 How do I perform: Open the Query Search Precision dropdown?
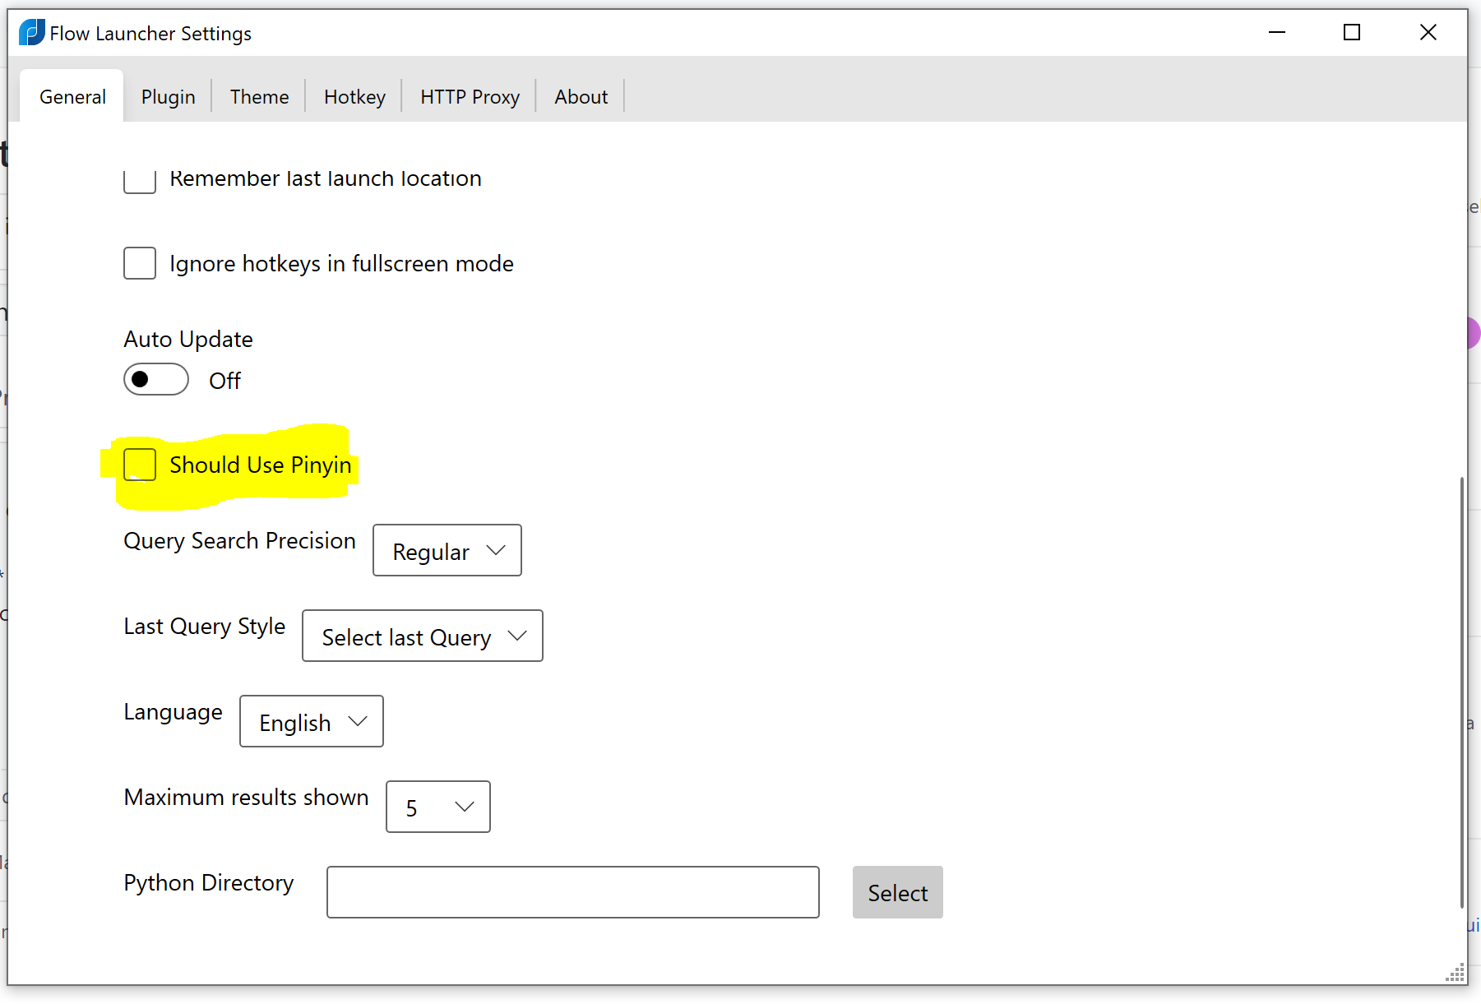coord(447,550)
